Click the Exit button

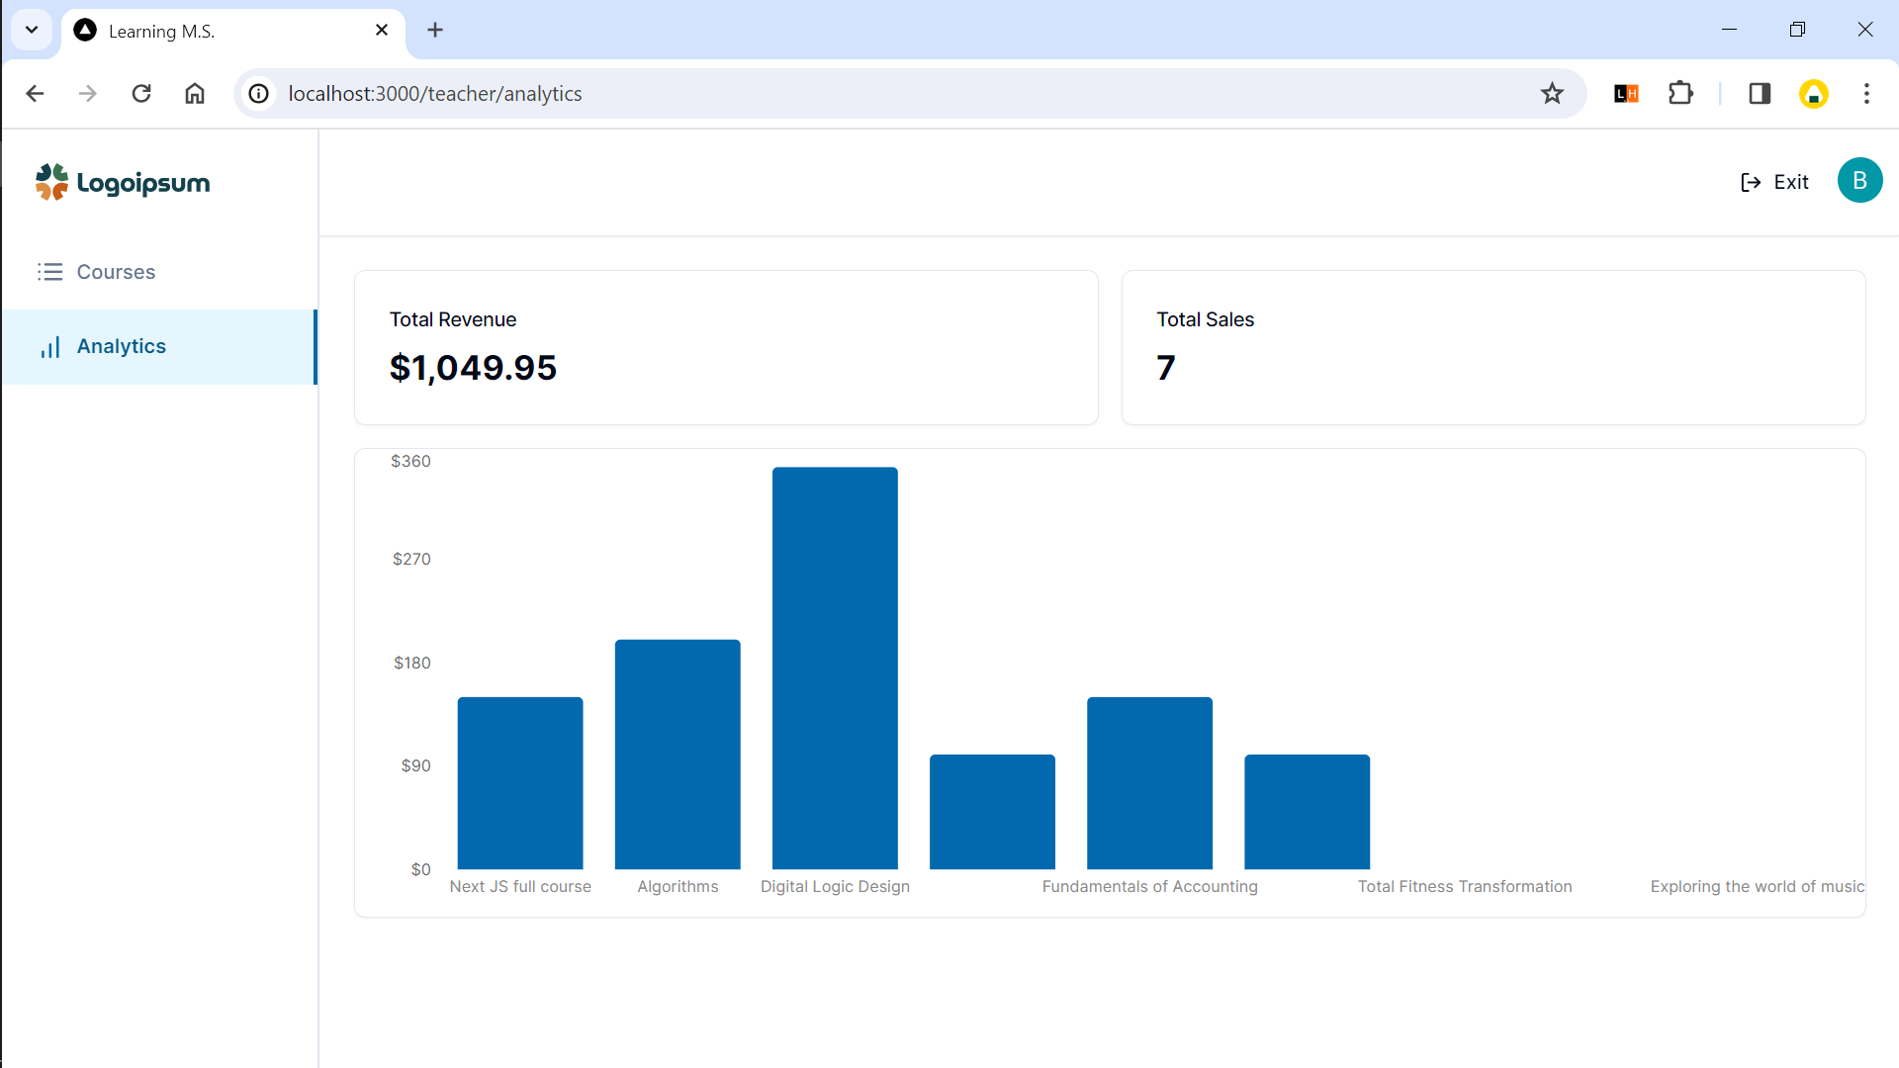[1774, 182]
